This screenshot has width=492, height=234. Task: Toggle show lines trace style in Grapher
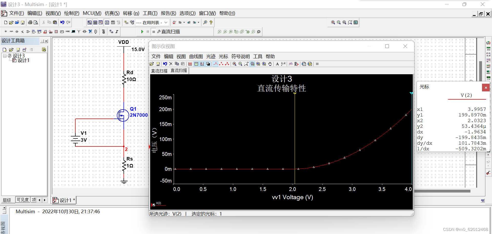point(215,64)
